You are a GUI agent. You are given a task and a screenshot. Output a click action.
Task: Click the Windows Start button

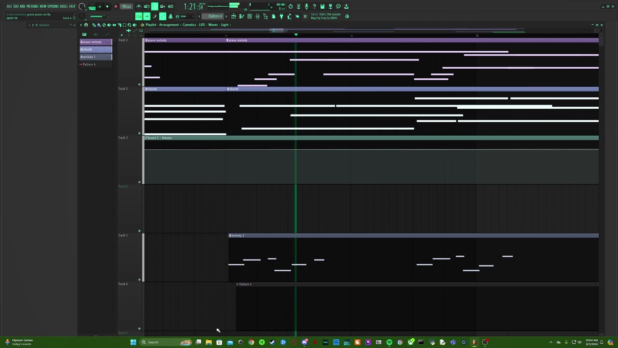133,342
